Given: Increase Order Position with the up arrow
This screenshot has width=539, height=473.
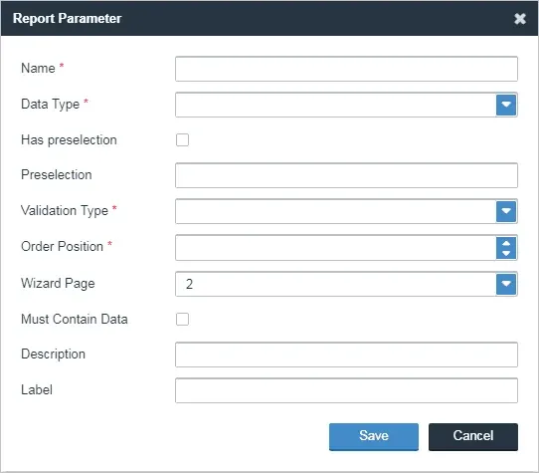Looking at the screenshot, I should [x=506, y=243].
